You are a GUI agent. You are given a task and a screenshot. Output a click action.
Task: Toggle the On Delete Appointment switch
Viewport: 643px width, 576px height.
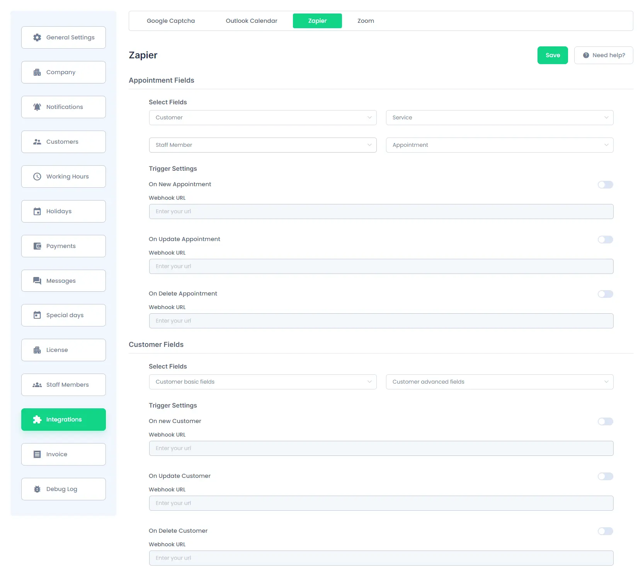tap(605, 294)
